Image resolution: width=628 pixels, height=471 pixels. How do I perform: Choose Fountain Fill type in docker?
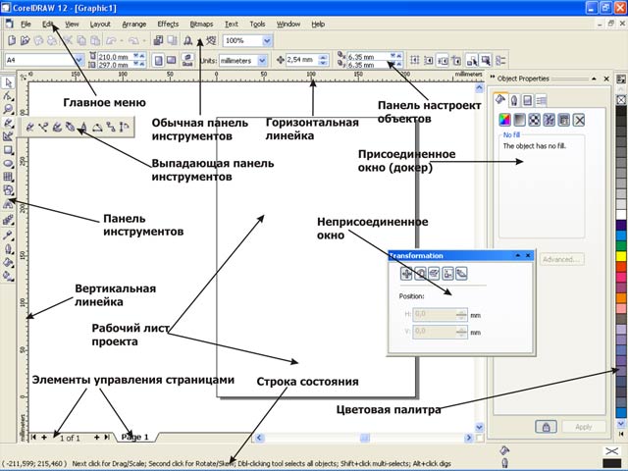click(x=519, y=120)
